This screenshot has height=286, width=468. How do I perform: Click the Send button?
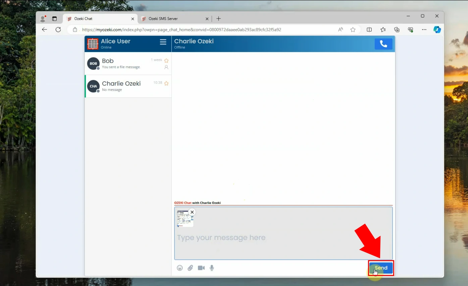(x=381, y=268)
